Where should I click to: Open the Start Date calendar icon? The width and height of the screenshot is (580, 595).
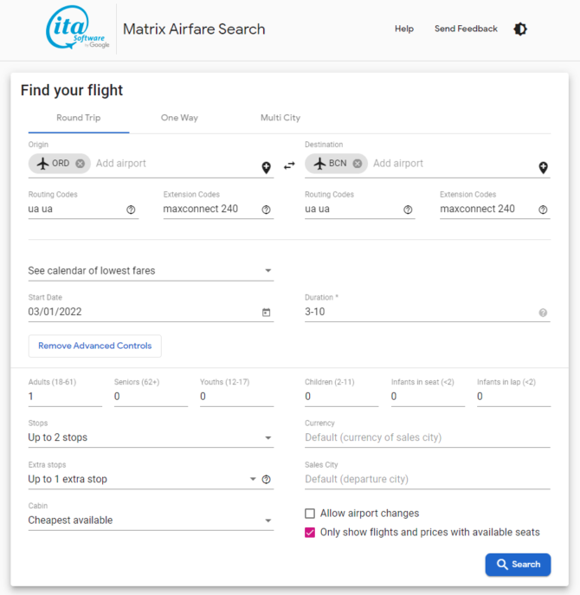tap(267, 313)
